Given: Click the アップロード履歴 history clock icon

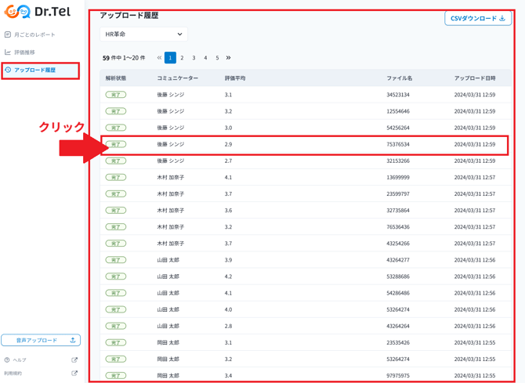Looking at the screenshot, I should [x=8, y=70].
